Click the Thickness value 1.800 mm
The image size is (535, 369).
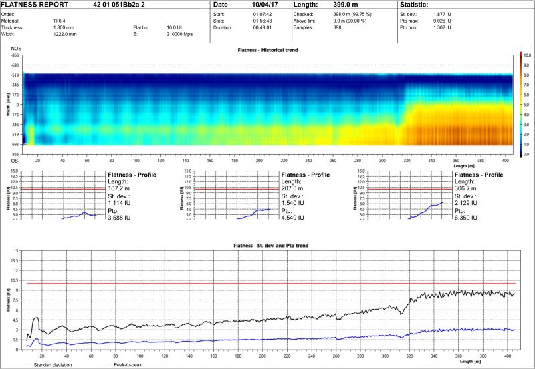[x=65, y=27]
